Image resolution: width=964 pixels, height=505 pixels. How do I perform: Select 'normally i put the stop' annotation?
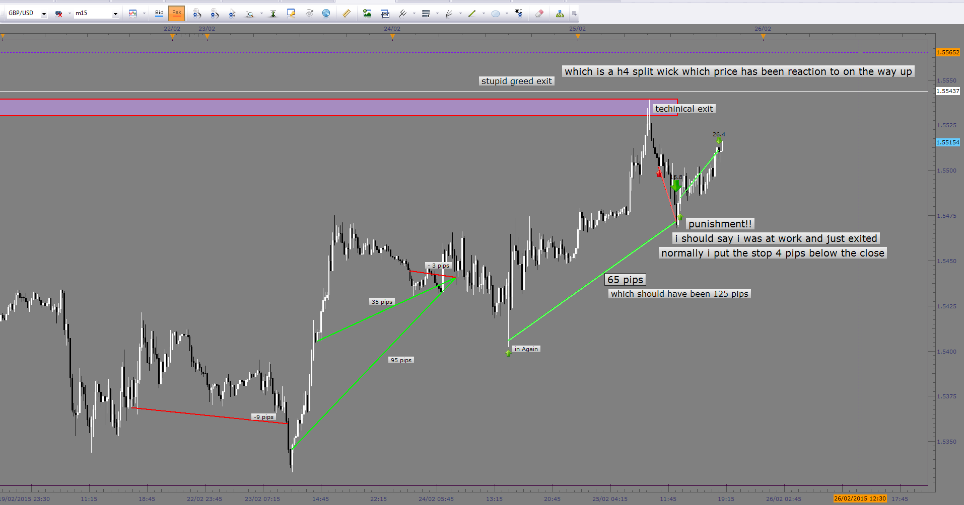[773, 253]
